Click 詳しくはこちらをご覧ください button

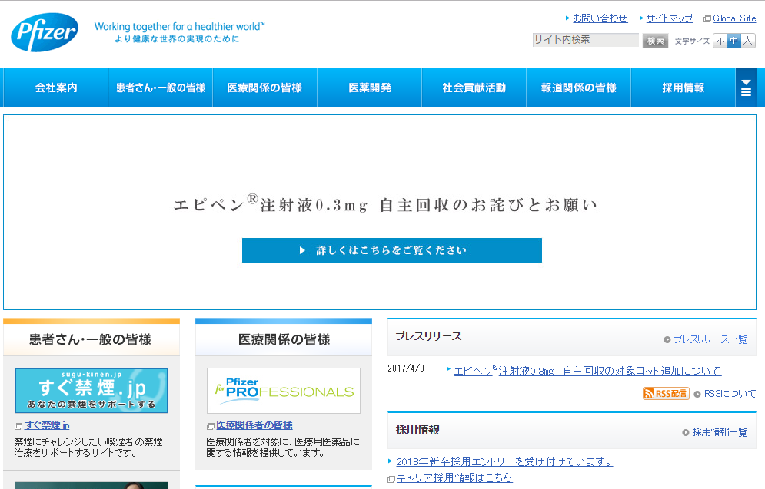coord(392,250)
